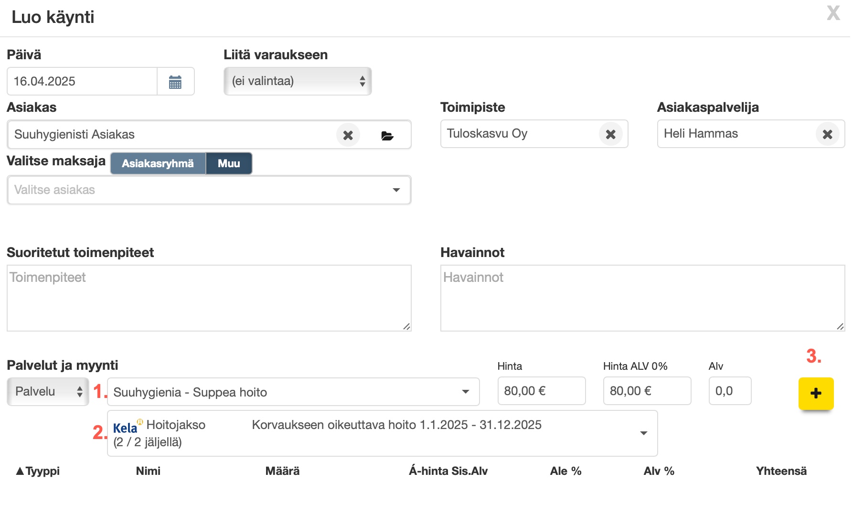Focus the Toimenpiteet text area
853x515 pixels.
point(209,298)
